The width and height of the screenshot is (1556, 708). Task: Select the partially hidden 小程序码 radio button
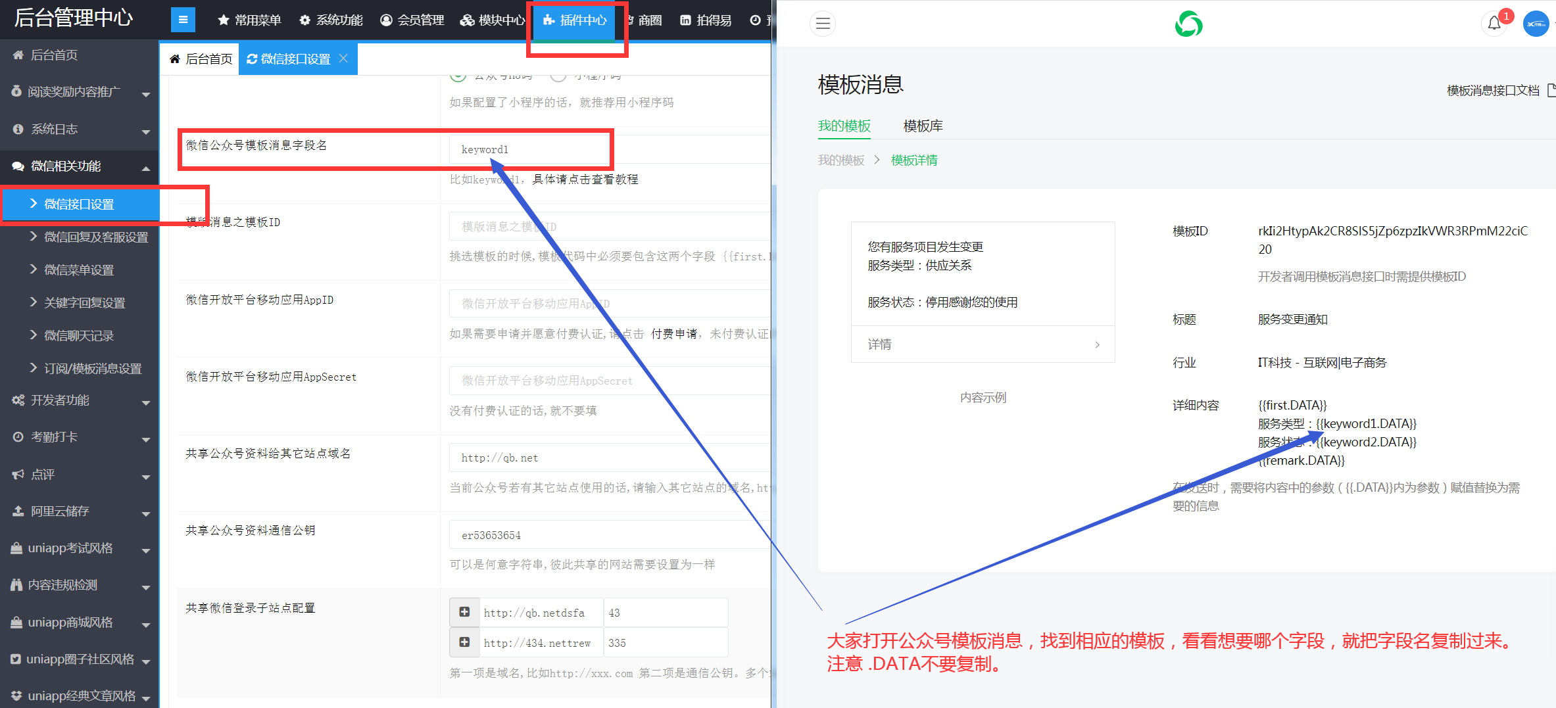point(558,77)
